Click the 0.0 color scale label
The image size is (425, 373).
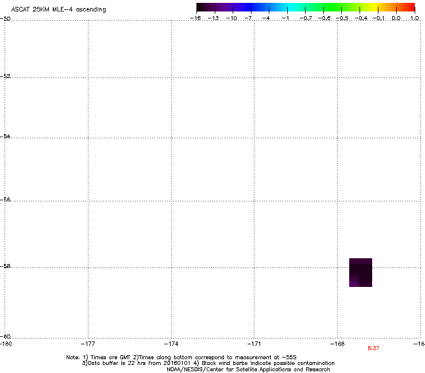(396, 18)
